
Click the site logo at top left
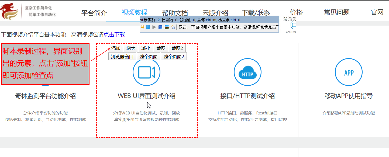pos(10,11)
